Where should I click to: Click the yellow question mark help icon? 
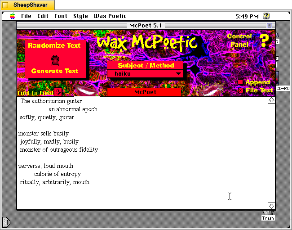(265, 41)
